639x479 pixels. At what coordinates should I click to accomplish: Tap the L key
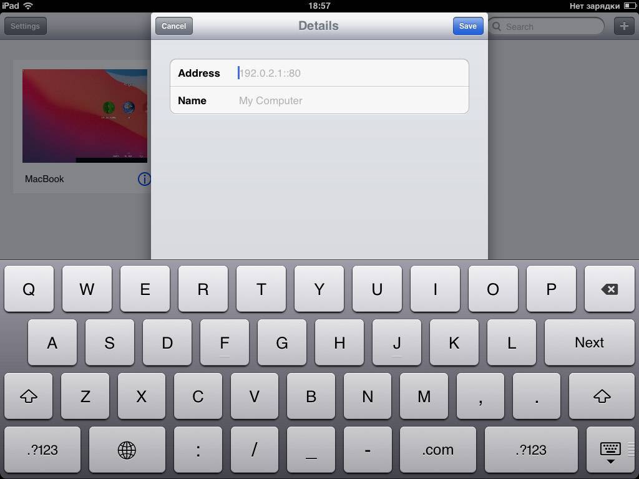coord(512,342)
